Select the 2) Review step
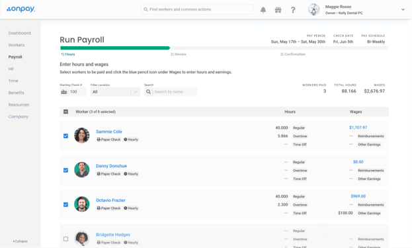 179,54
